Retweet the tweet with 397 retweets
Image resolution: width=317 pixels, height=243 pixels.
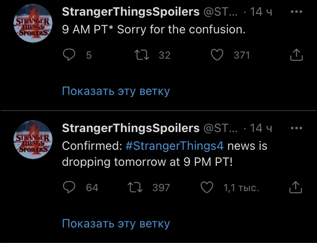[139, 187]
